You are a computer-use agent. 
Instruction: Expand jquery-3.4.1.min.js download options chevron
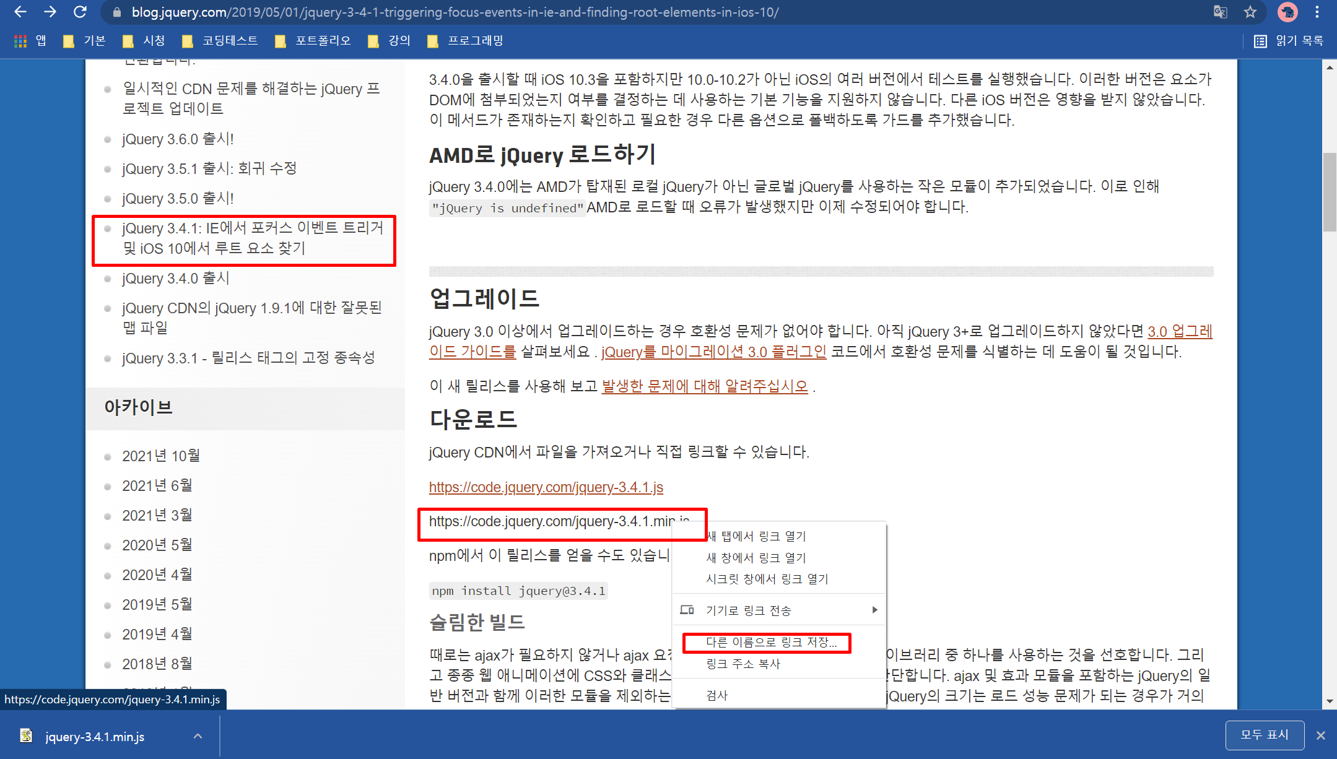[198, 736]
